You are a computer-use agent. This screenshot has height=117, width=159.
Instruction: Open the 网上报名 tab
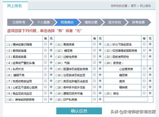tap(15, 6)
